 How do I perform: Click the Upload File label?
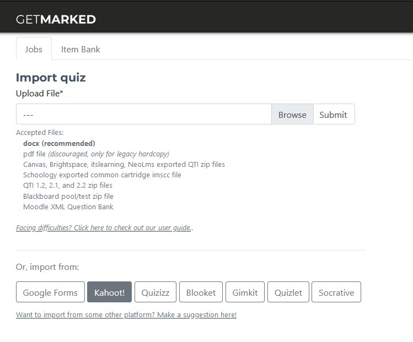40,94
